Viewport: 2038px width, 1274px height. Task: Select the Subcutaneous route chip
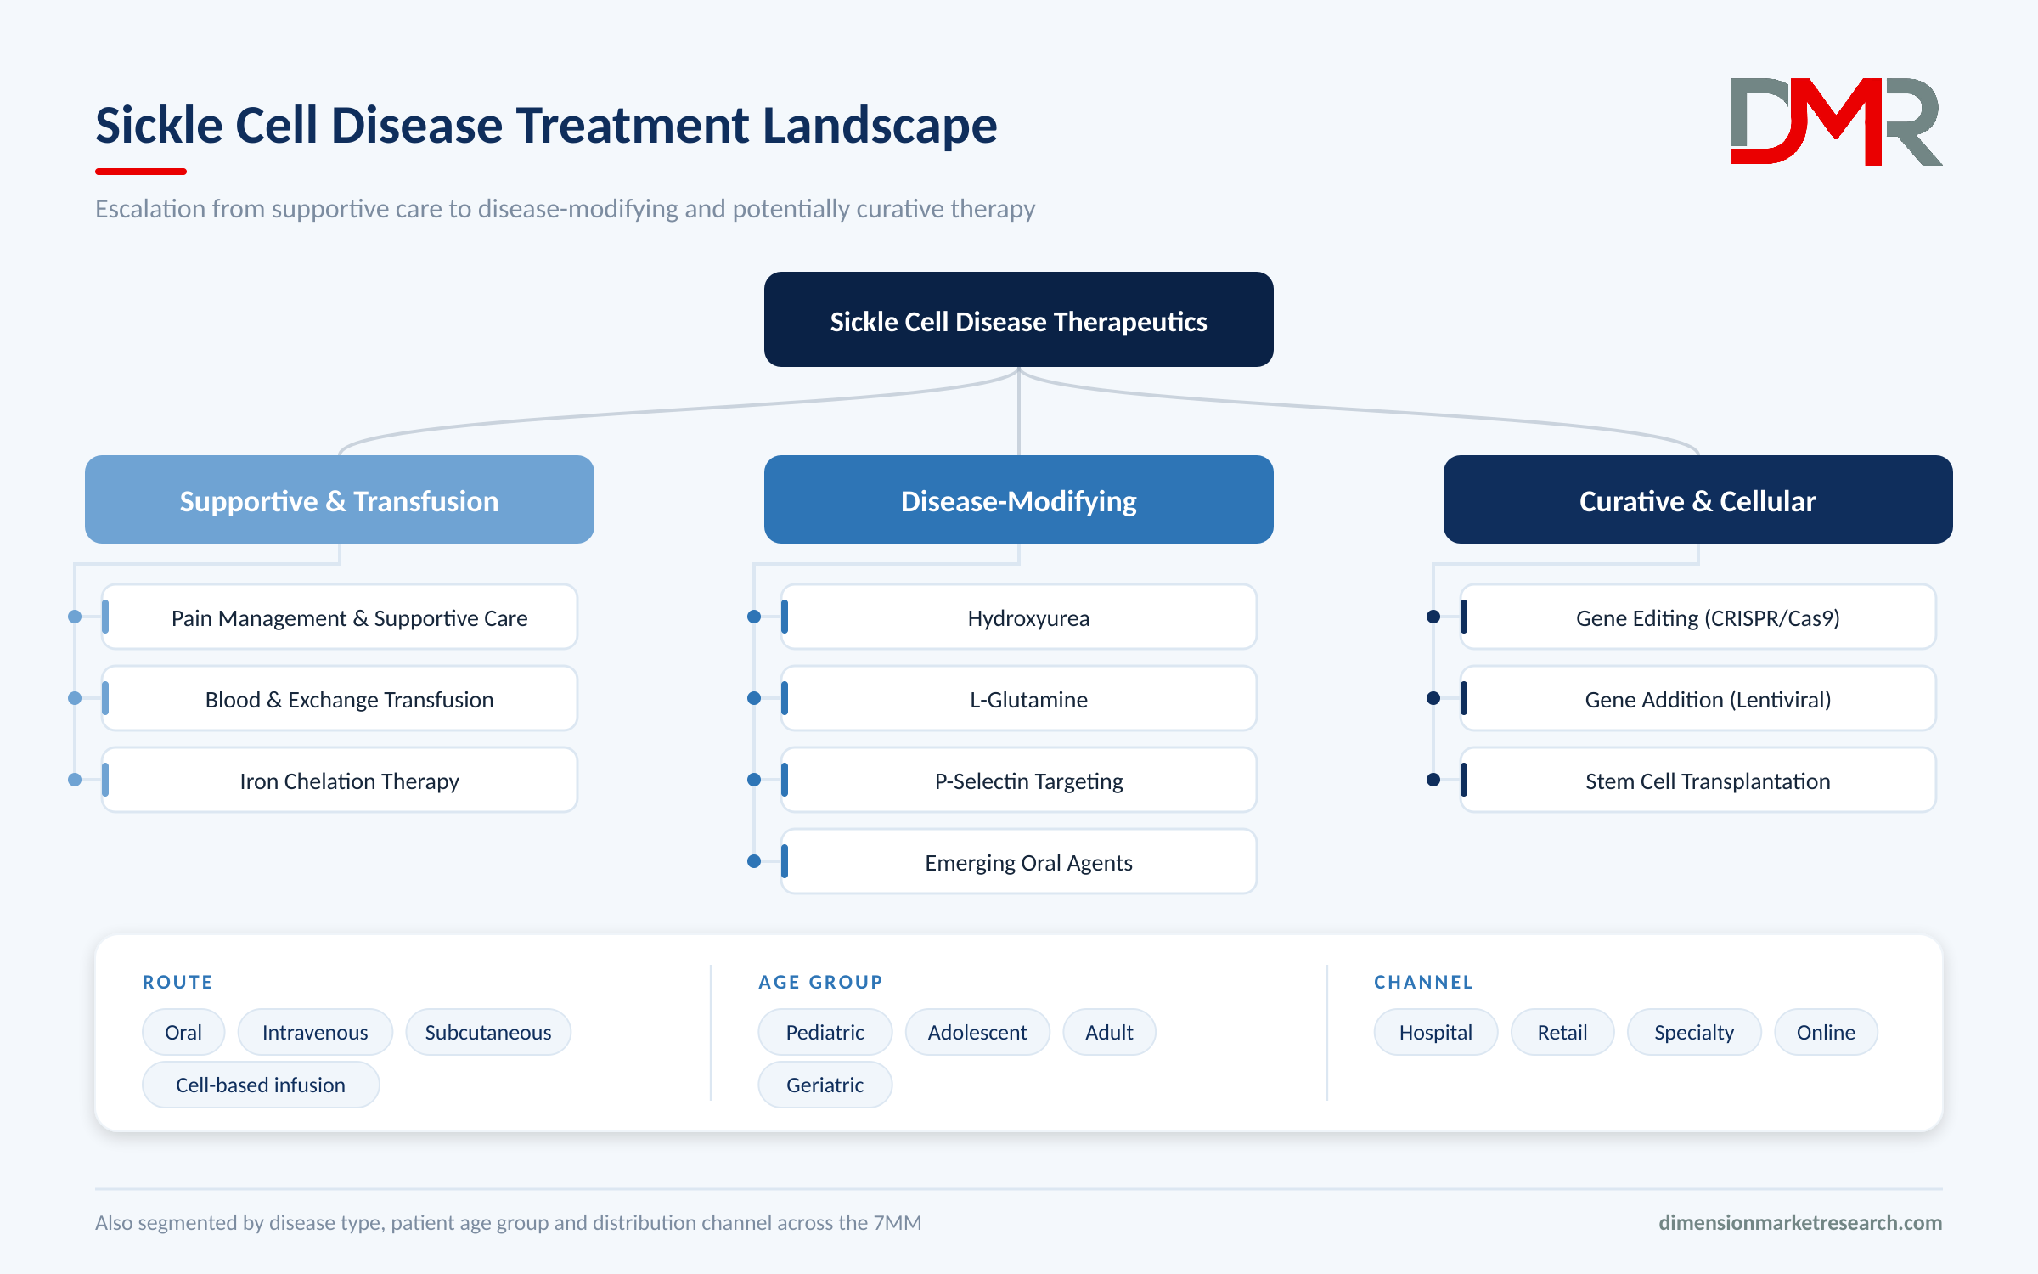tap(488, 1032)
